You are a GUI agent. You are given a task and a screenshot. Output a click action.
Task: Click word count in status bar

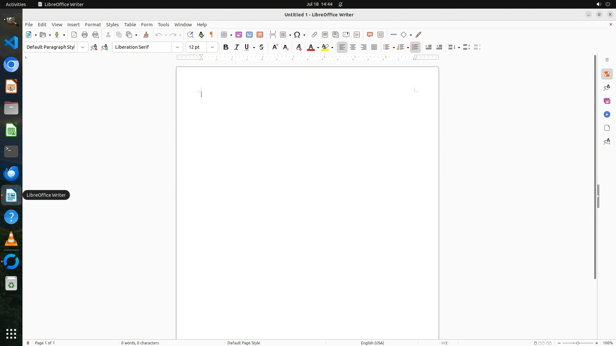click(x=140, y=343)
